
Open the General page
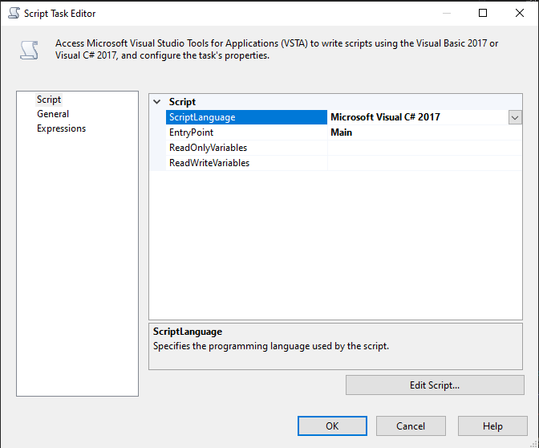pos(53,114)
